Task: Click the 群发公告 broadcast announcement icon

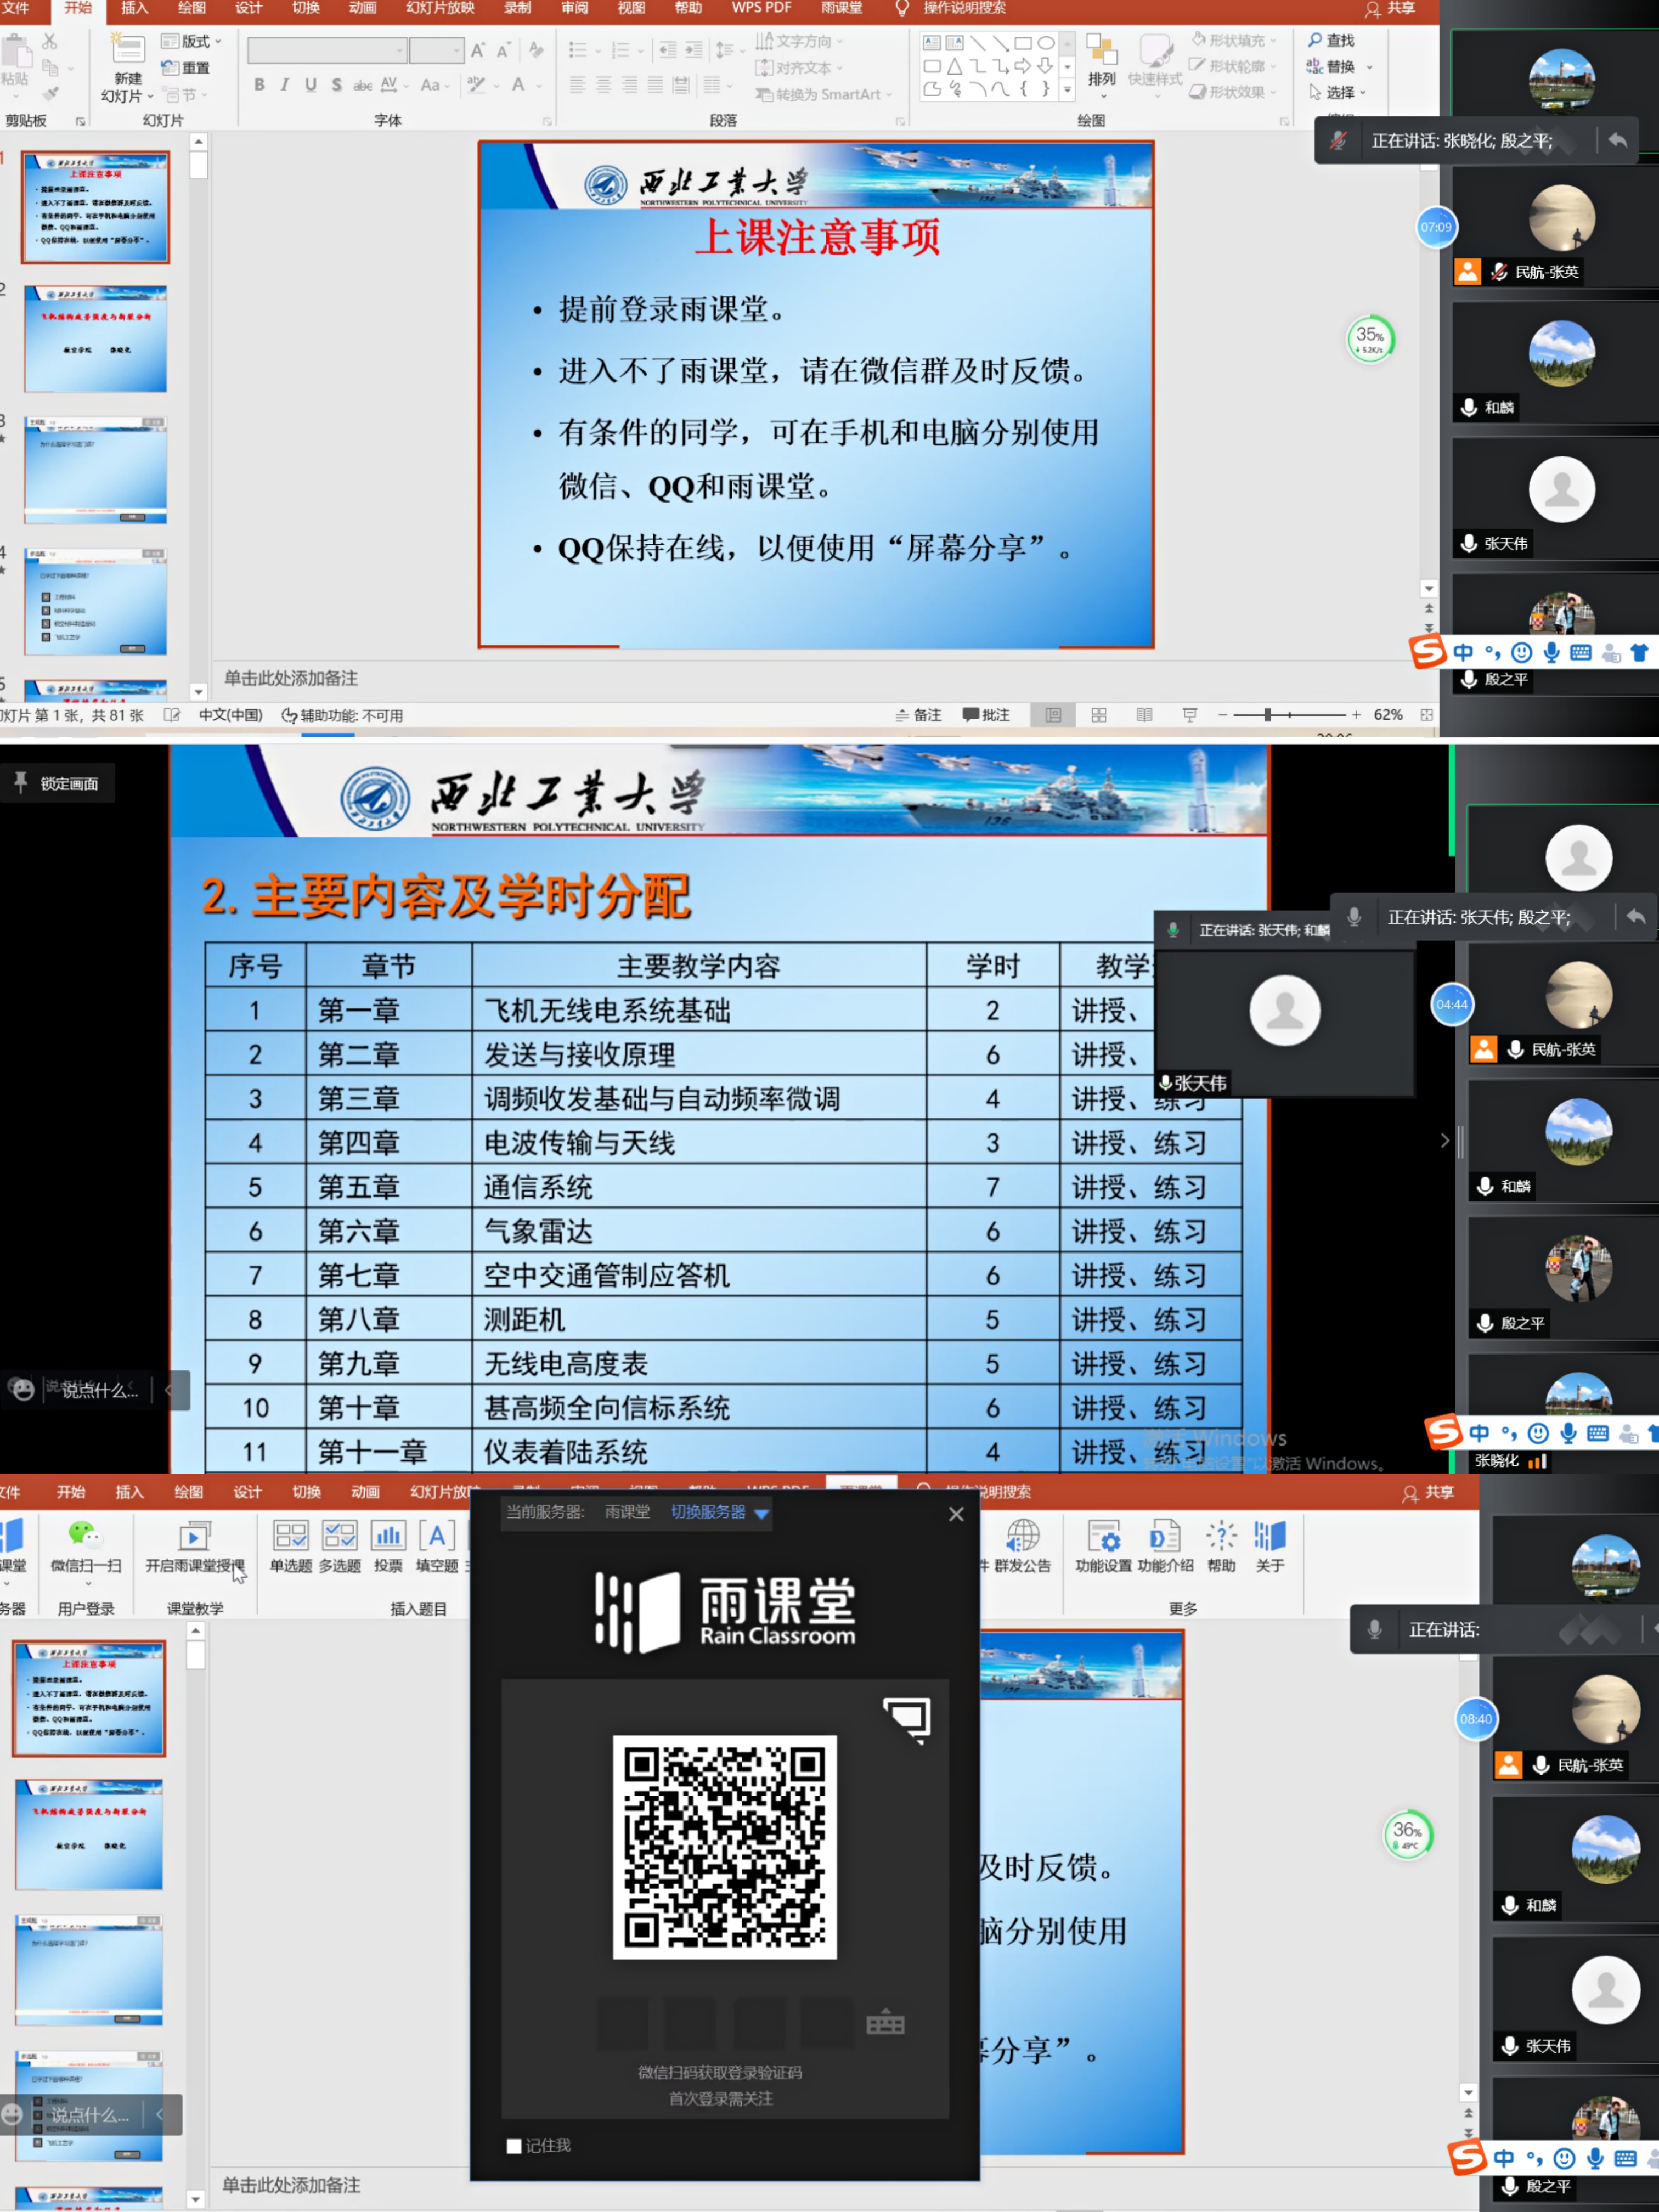Action: (x=1022, y=1536)
